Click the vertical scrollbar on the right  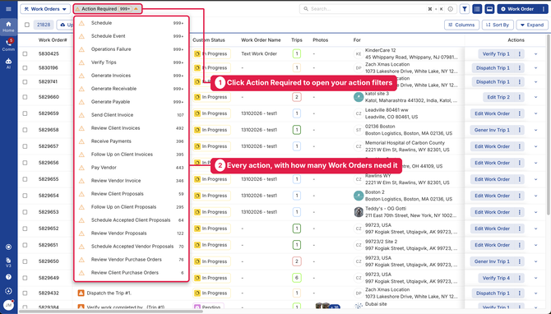[x=549, y=125]
